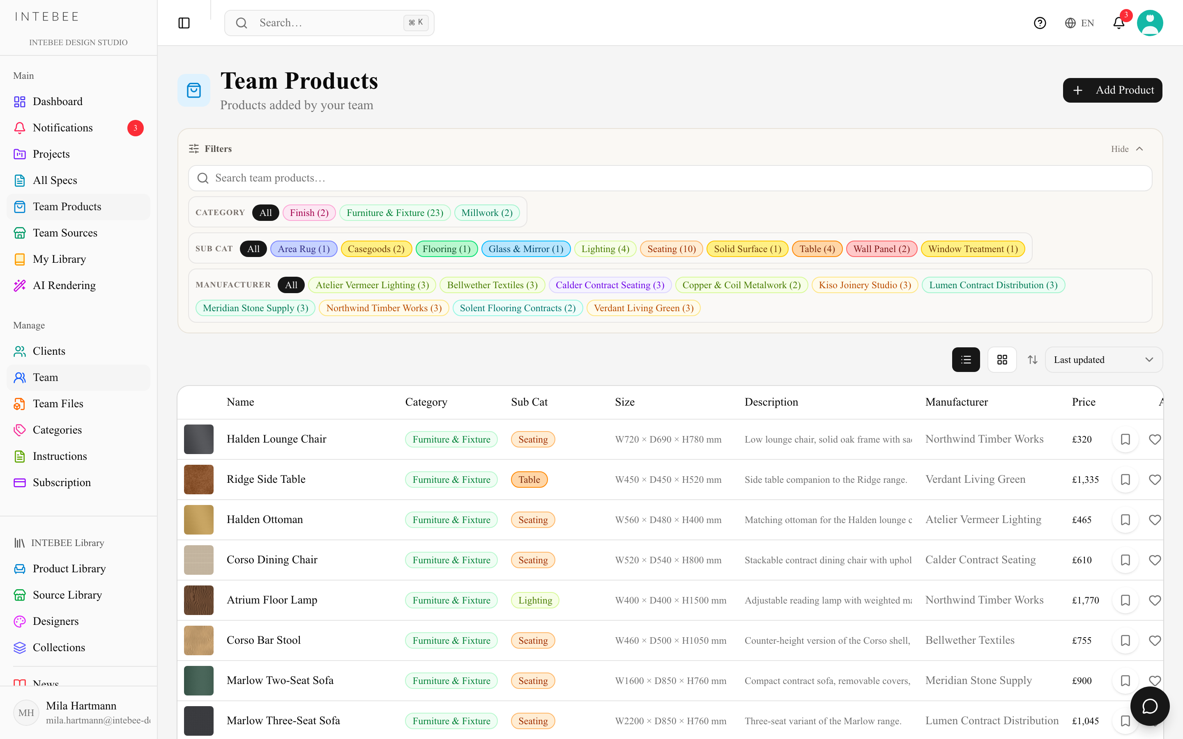1183x739 pixels.
Task: Open Dashboard in sidebar
Action: click(x=78, y=102)
